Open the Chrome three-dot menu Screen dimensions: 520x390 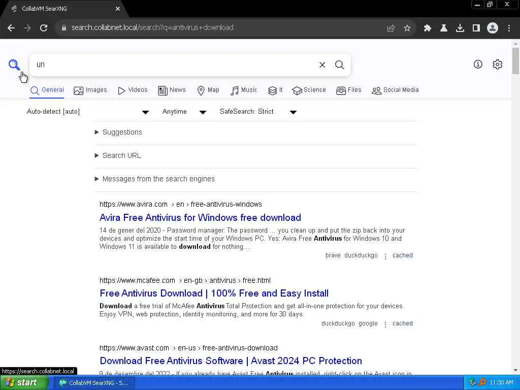(509, 28)
